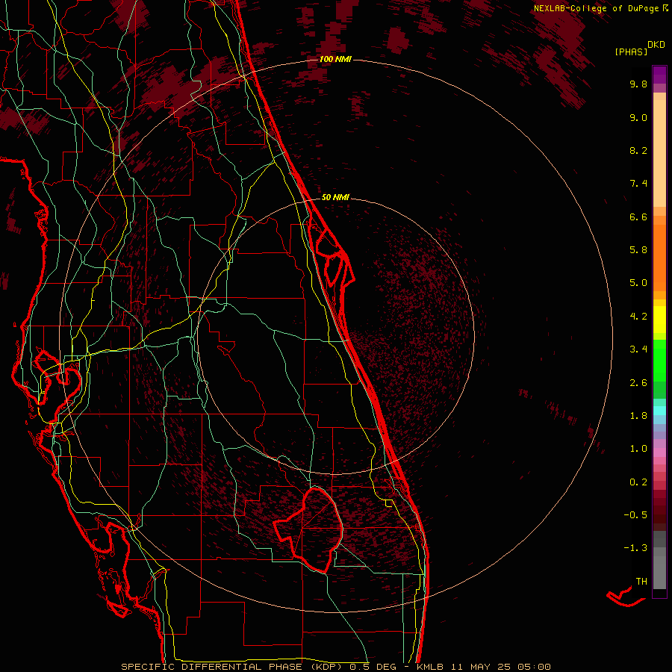
Task: Click the 9.0 legend value
Action: (638, 117)
